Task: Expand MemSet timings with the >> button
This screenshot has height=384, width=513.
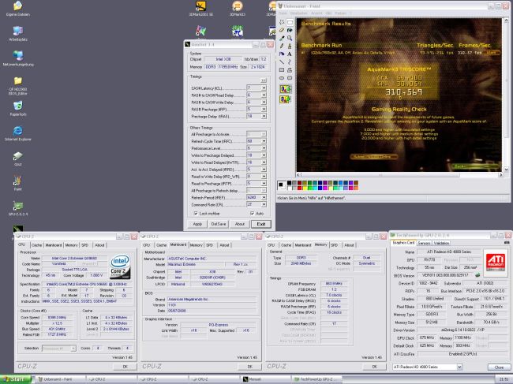Action: [264, 80]
